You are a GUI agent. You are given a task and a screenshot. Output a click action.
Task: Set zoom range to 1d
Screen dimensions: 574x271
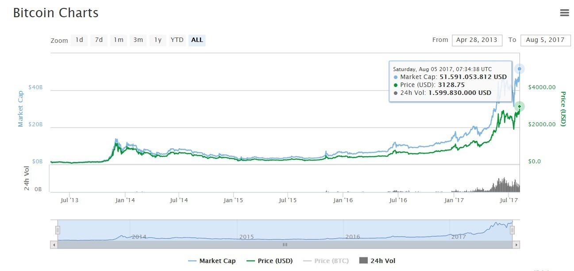pyautogui.click(x=79, y=40)
